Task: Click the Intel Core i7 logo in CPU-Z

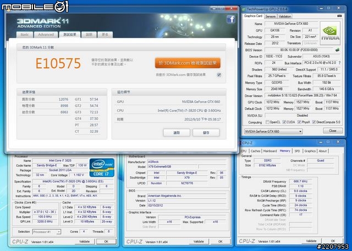Action: [x=102, y=168]
